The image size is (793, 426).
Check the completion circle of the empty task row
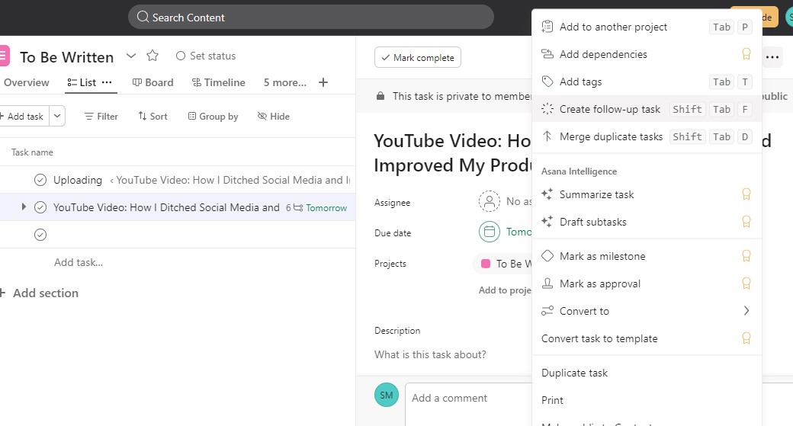[40, 235]
